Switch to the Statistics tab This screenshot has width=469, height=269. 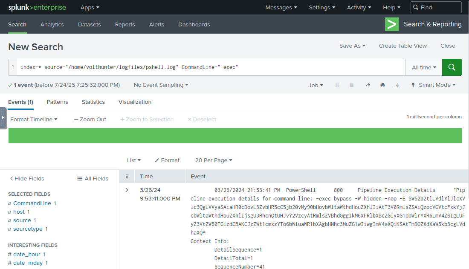tap(93, 102)
